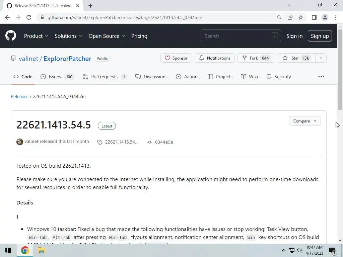Switch to the Code tab
Screen dimensions: 343x257
click(x=23, y=77)
